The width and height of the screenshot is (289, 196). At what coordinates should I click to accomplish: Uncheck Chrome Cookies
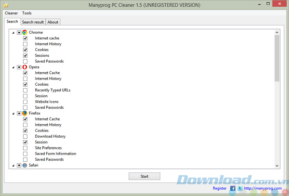click(25, 50)
